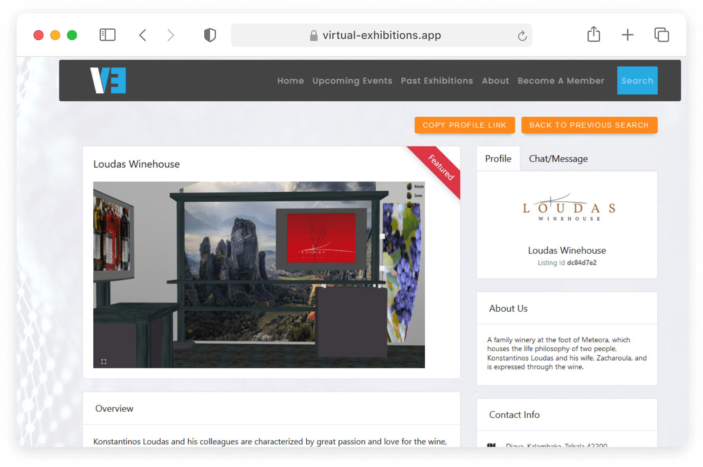Click the Loudas Winehouse name under logo

point(567,250)
